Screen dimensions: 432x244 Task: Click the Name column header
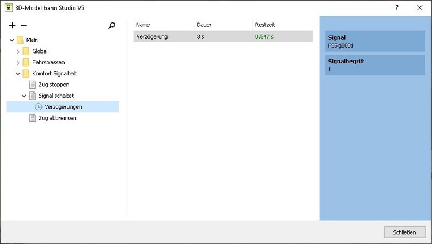tap(164, 25)
